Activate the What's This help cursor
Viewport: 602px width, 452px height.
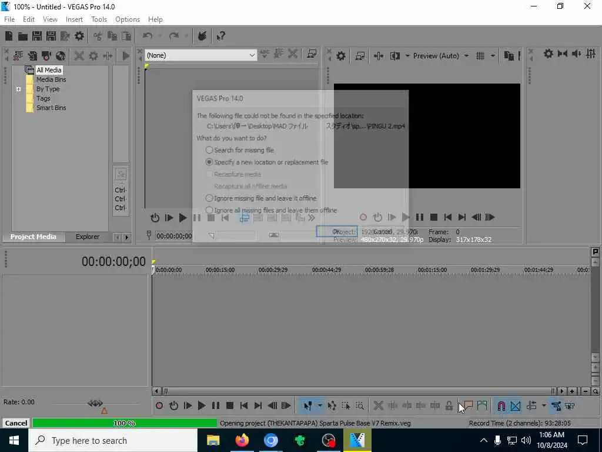coord(221,36)
